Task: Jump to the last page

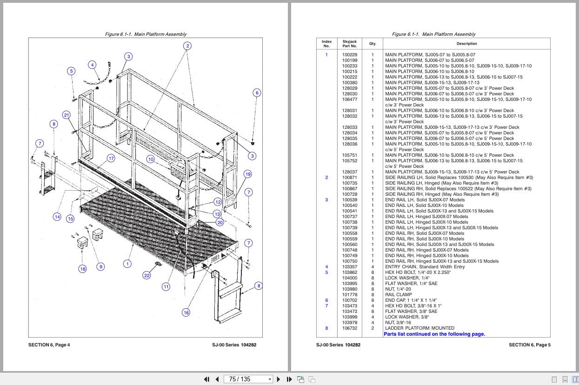Action: coord(288,379)
